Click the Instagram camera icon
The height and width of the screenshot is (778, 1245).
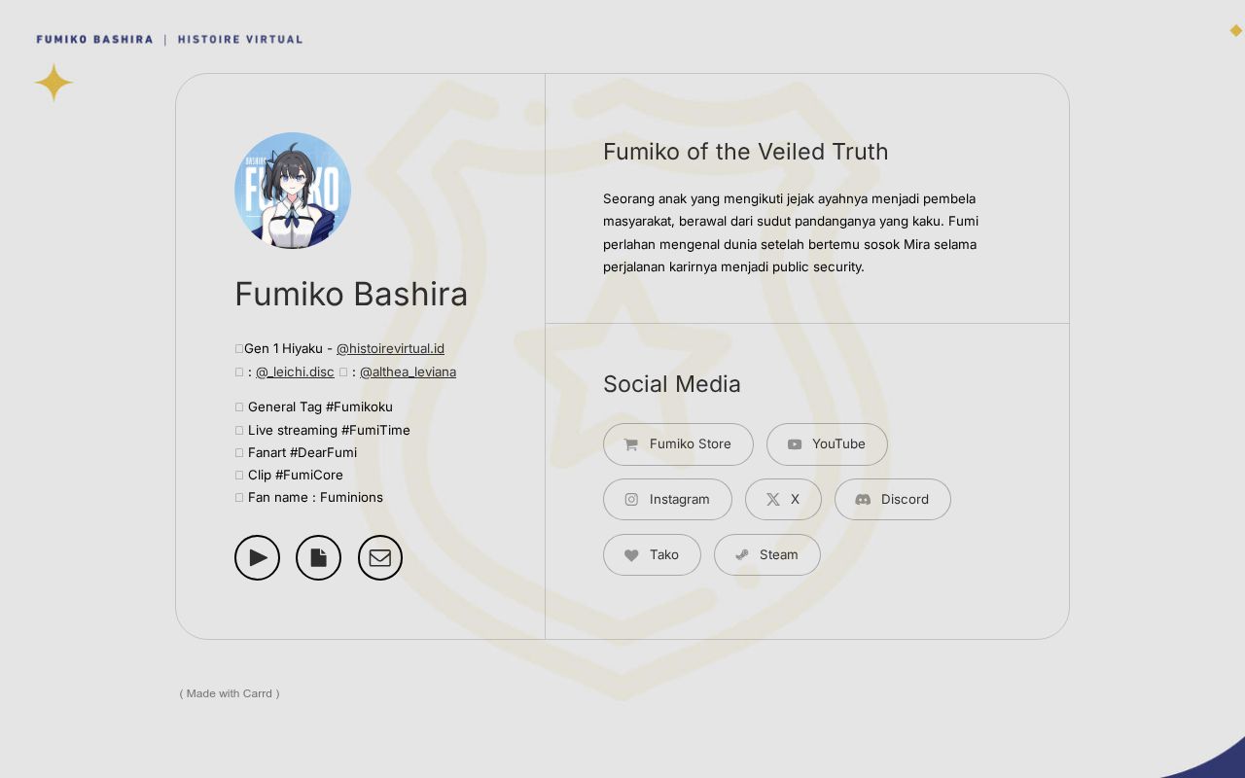click(631, 499)
